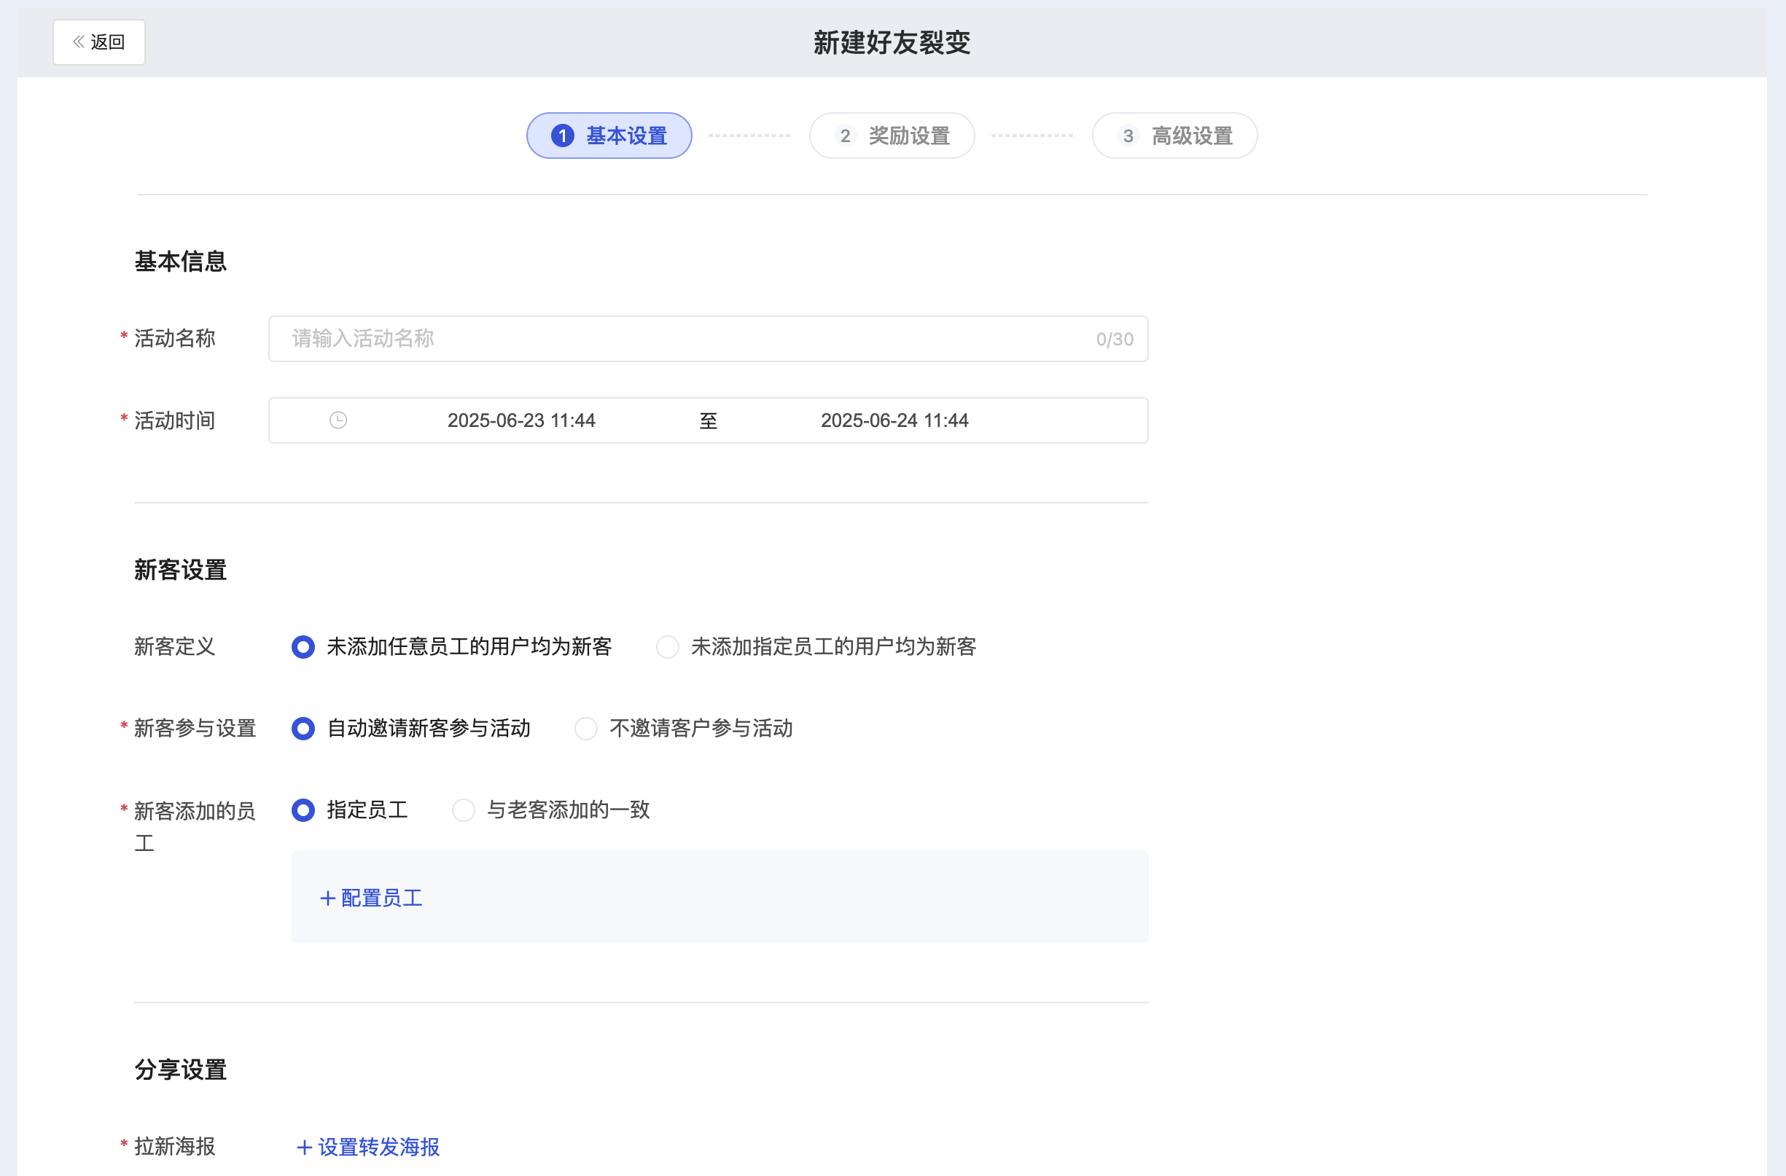This screenshot has width=1786, height=1176.
Task: Click the 新客设置 section heading
Action: (181, 570)
